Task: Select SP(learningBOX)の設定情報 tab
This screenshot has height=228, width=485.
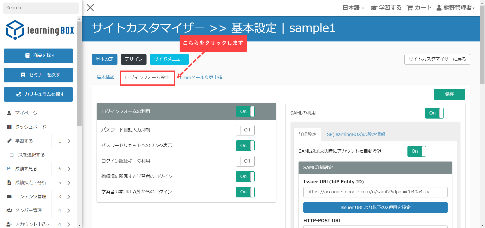Action: [x=356, y=134]
